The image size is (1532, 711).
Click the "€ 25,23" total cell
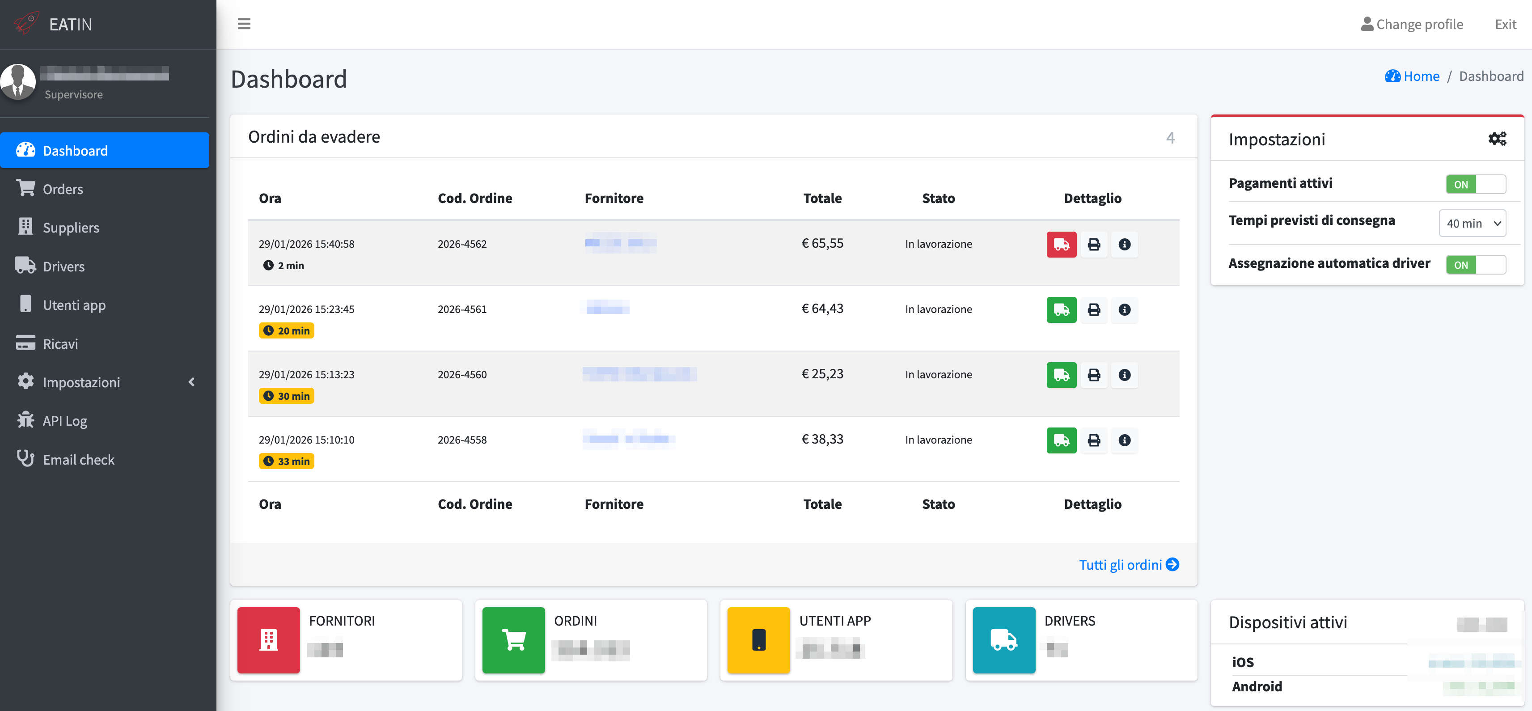coord(822,374)
